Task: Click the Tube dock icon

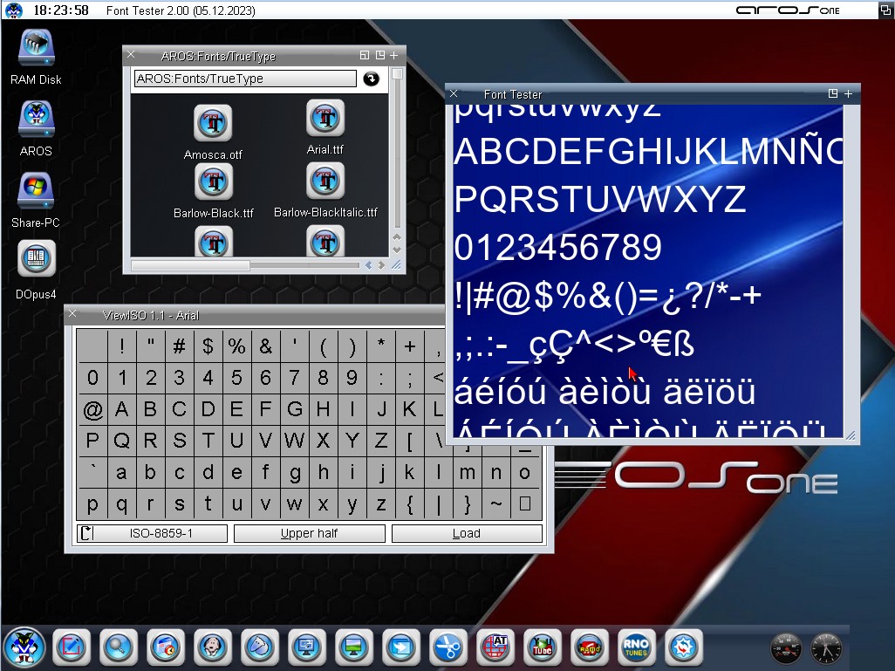Action: pyautogui.click(x=542, y=647)
